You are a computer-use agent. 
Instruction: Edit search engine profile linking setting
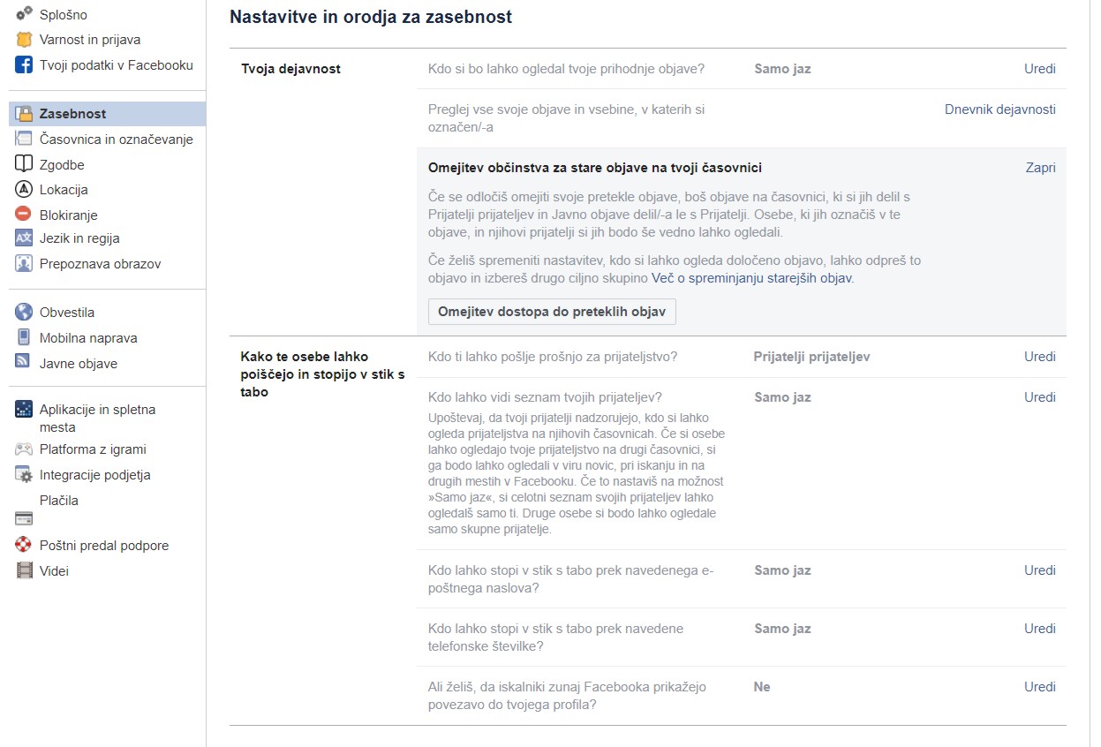click(x=1039, y=687)
